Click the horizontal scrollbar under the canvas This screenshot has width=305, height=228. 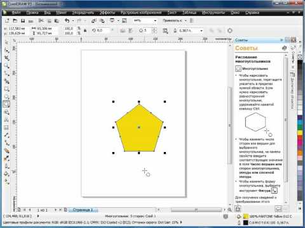[x=196, y=210]
